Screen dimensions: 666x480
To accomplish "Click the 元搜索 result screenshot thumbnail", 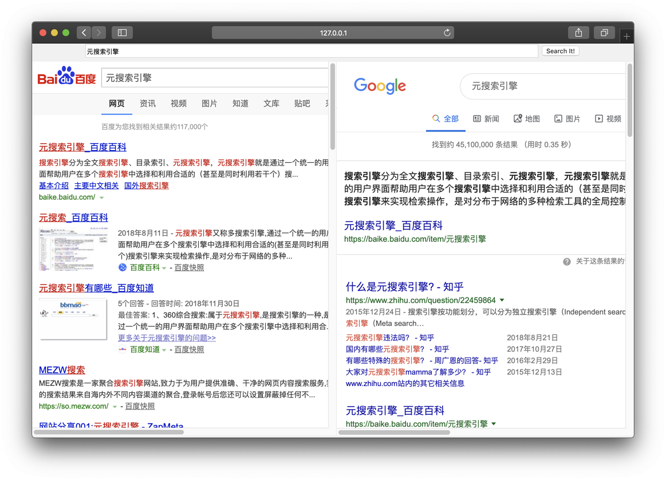I will (x=73, y=249).
